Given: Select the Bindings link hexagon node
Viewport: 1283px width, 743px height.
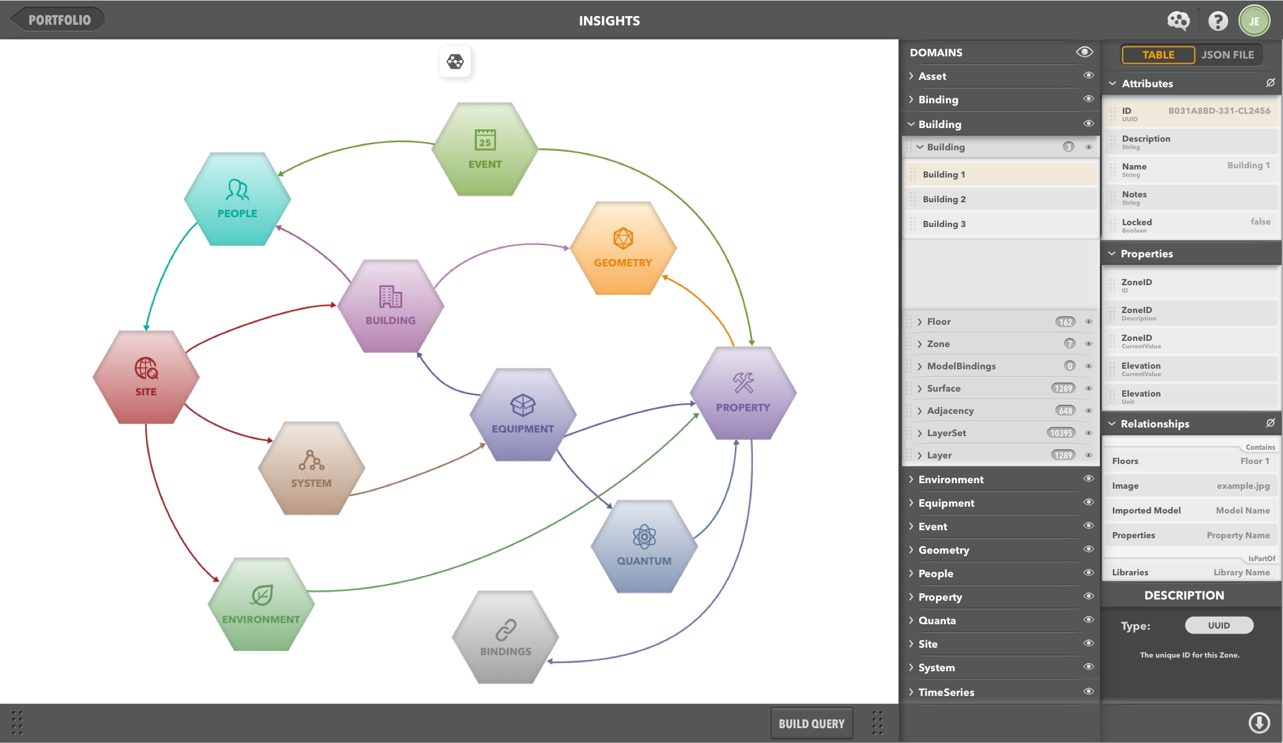Looking at the screenshot, I should click(505, 637).
